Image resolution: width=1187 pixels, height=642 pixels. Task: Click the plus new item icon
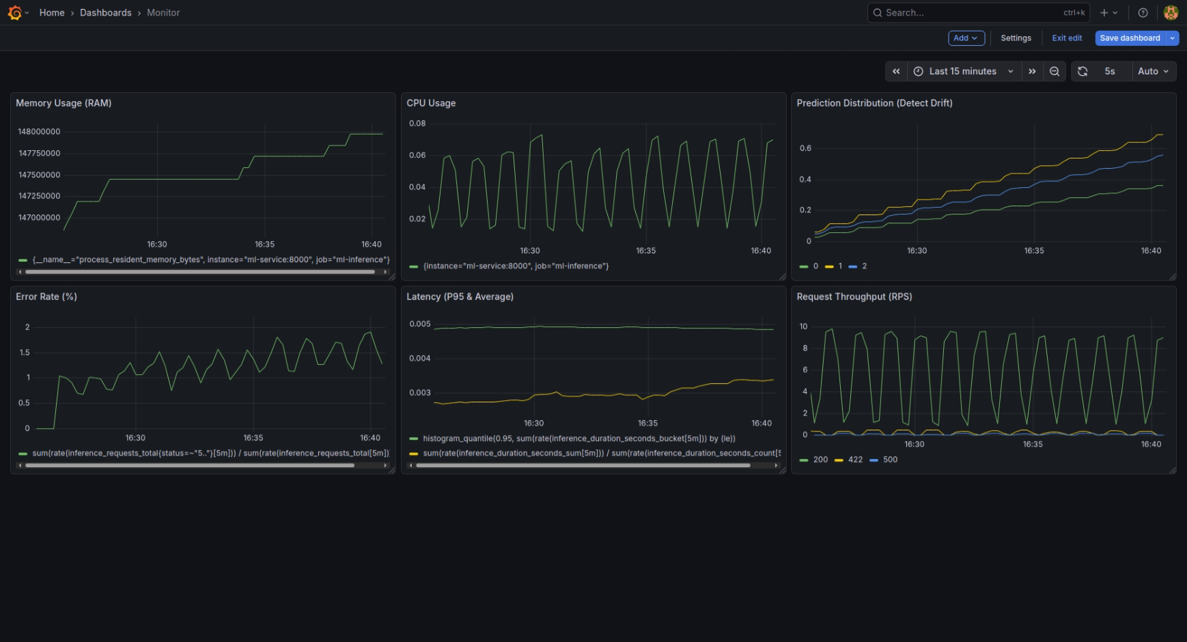click(1104, 13)
